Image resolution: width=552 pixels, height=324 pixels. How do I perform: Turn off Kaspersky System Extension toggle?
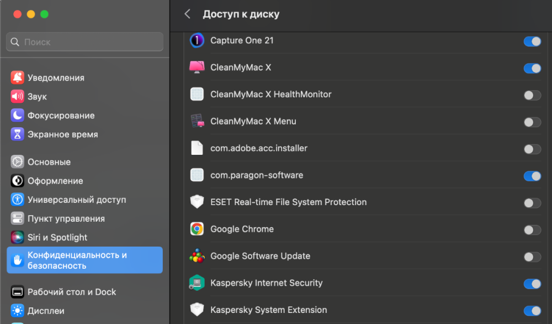pyautogui.click(x=532, y=311)
